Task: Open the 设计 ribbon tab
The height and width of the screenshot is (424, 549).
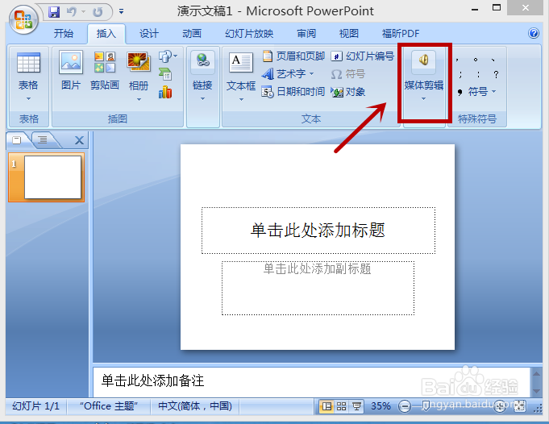Action: 149,34
